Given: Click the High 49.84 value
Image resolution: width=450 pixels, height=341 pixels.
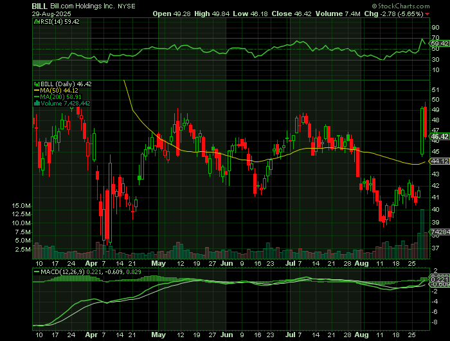Looking at the screenshot, I should (212, 14).
